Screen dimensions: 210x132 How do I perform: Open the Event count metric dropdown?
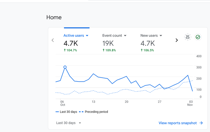115,36
